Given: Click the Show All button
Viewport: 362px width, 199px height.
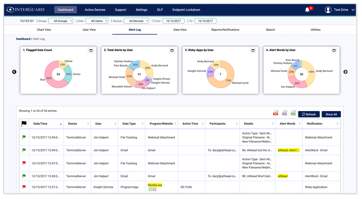Looking at the screenshot, I should (x=331, y=114).
